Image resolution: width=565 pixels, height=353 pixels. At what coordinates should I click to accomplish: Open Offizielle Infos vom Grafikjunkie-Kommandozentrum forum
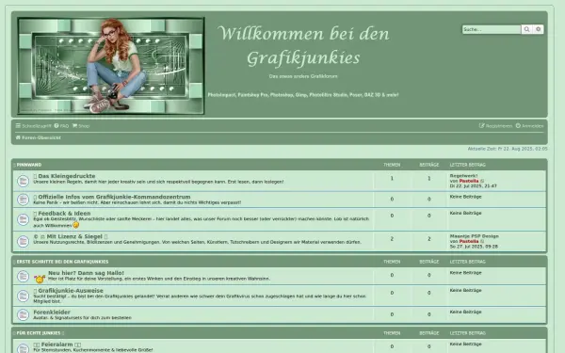(x=114, y=197)
